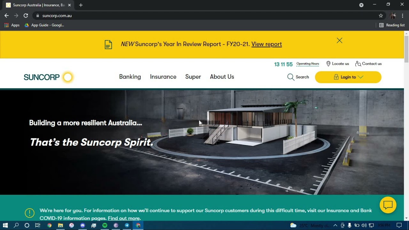Click the microphone tray icon
Image resolution: width=409 pixels, height=230 pixels.
click(350, 225)
